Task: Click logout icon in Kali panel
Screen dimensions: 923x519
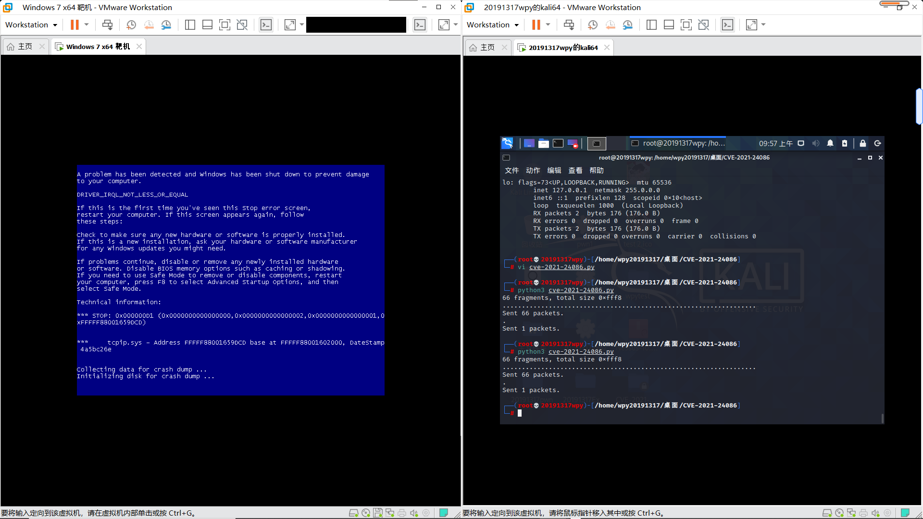Action: [877, 143]
